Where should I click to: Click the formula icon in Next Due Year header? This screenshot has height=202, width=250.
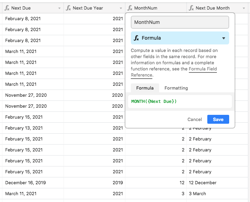(68, 8)
